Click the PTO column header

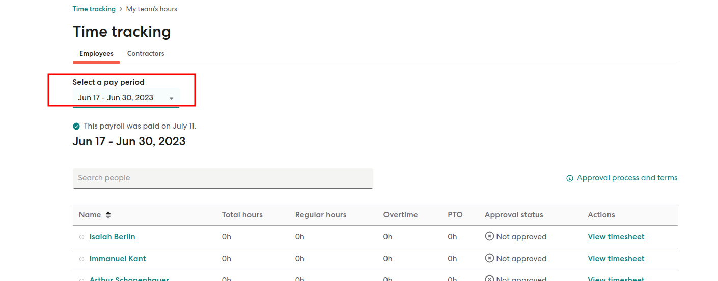tap(455, 215)
